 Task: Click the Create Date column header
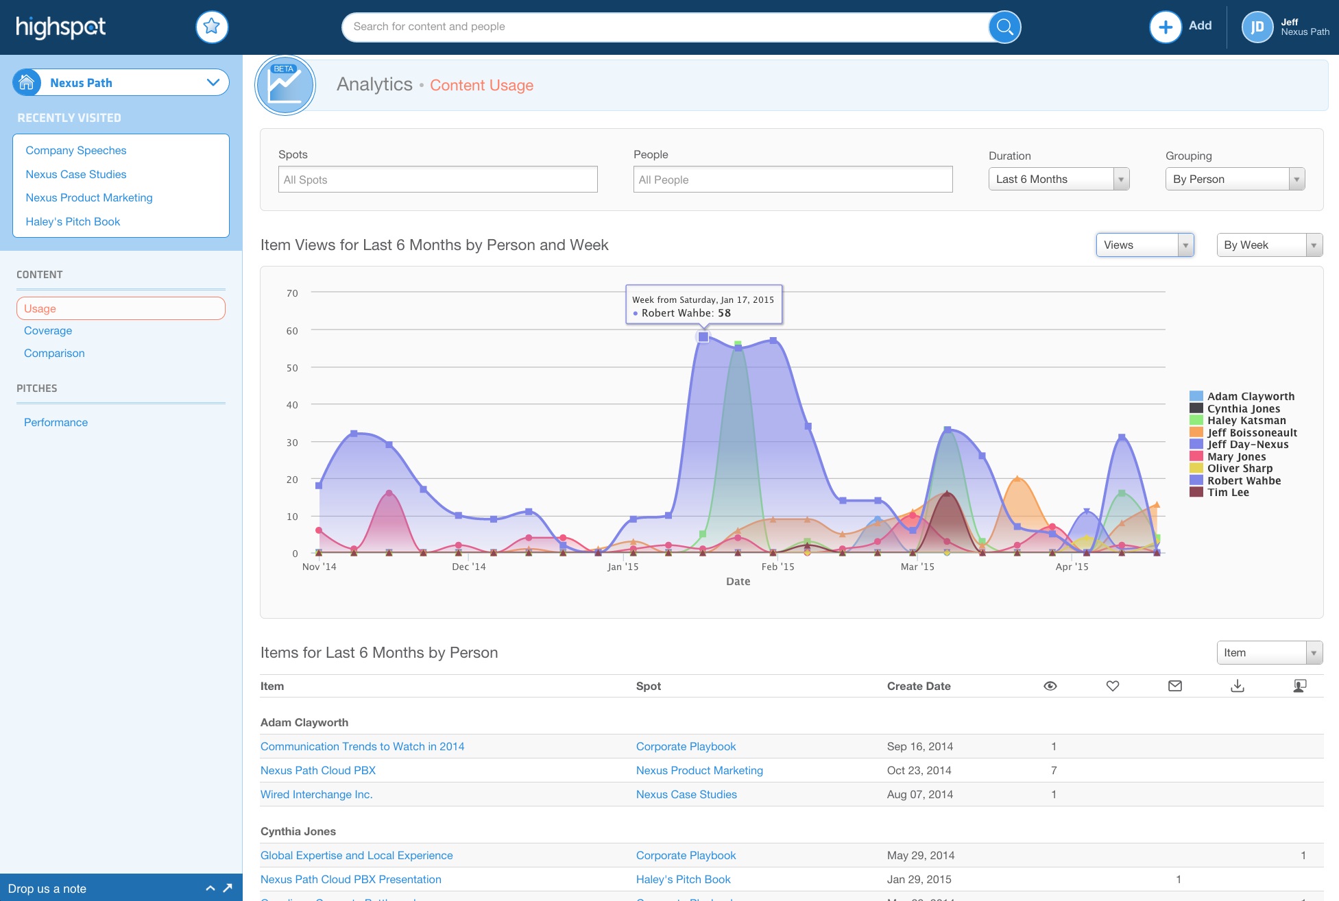point(919,686)
